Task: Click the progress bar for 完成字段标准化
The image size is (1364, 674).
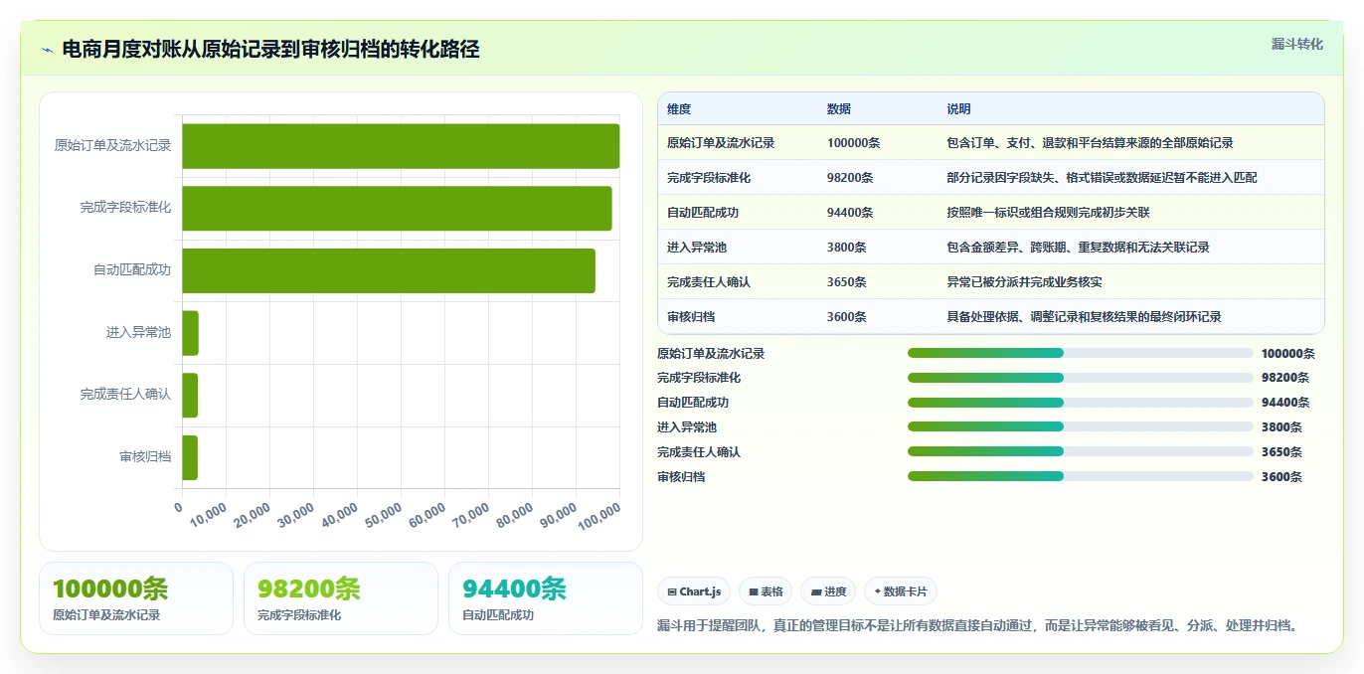Action: click(1081, 378)
